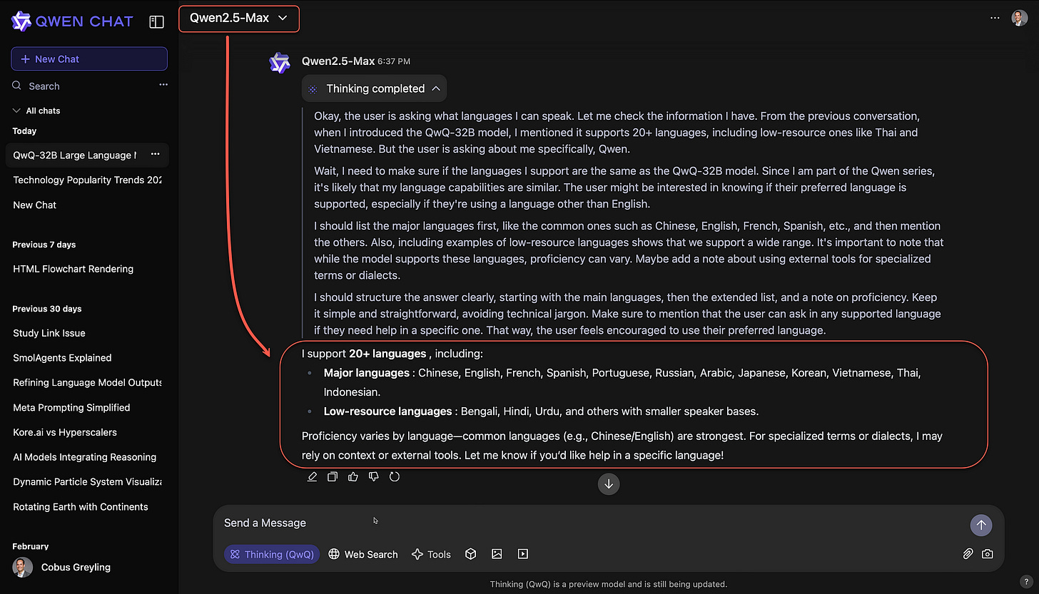Toggle Web Search option
Screen dimensions: 1039x594
[363, 554]
